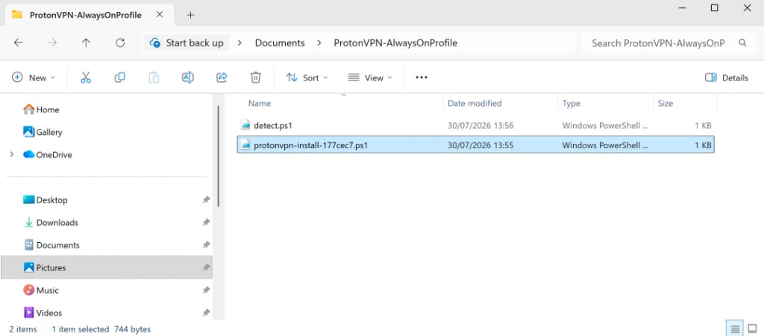Click the 30/07/2026 13:55 date cell

coord(480,145)
